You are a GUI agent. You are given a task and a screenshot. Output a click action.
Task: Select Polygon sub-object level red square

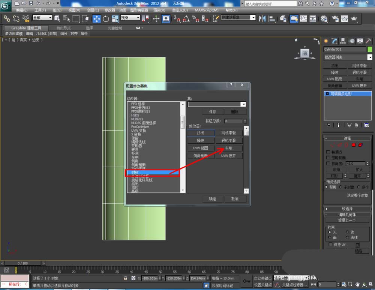[353, 145]
